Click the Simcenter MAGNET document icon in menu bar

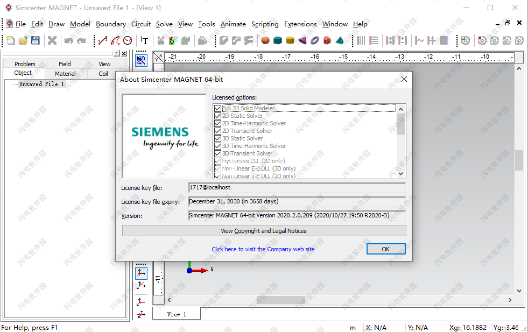10,24
